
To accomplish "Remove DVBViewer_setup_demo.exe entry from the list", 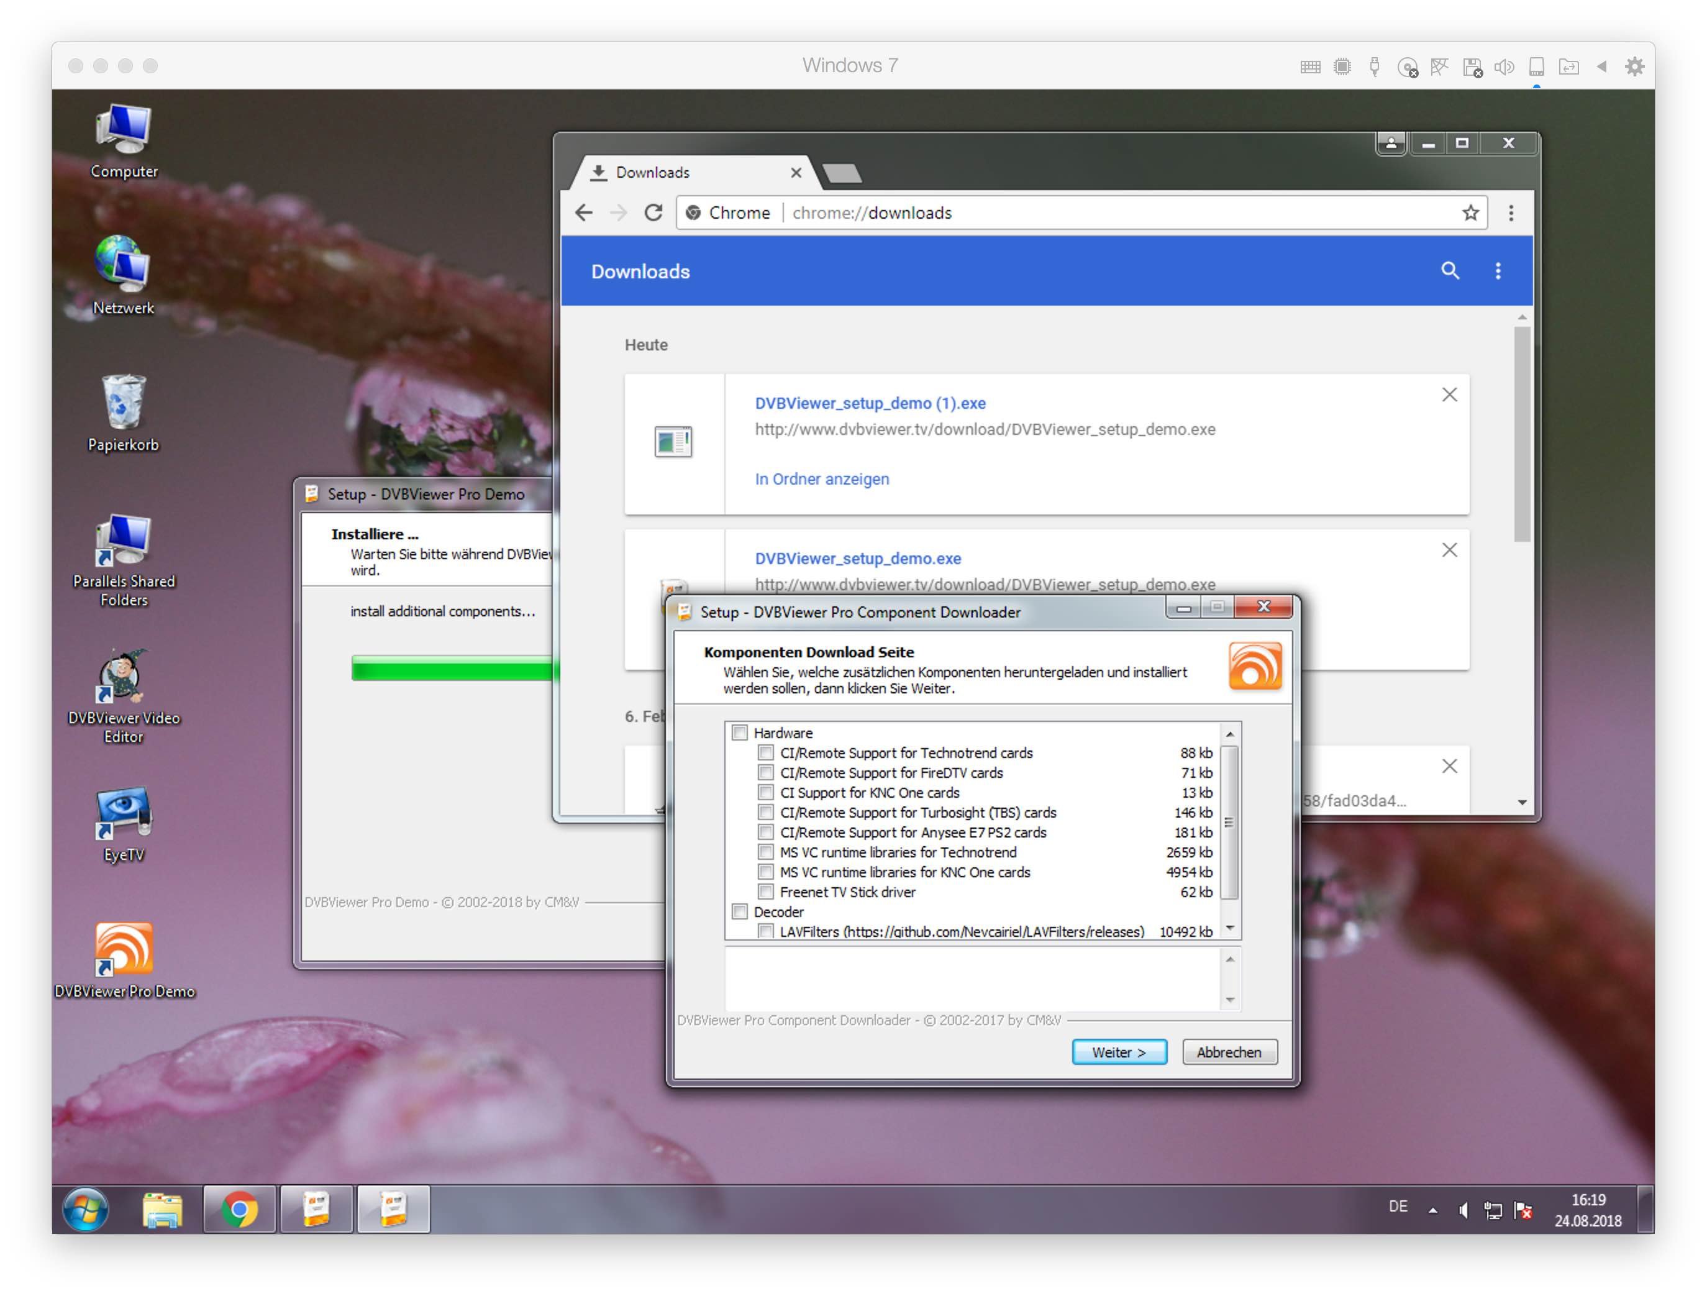I will point(1449,550).
